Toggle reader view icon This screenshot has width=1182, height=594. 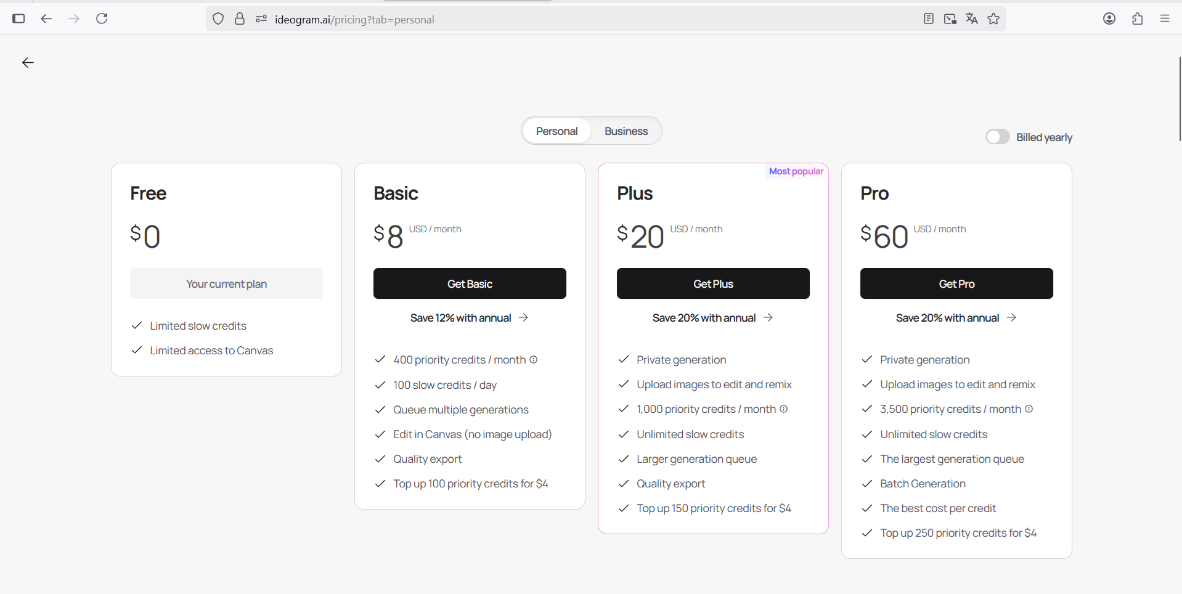coord(929,19)
